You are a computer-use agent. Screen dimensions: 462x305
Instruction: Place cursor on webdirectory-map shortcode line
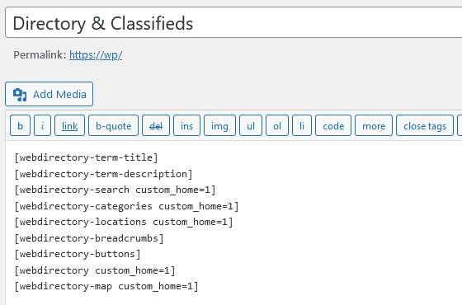(106, 286)
